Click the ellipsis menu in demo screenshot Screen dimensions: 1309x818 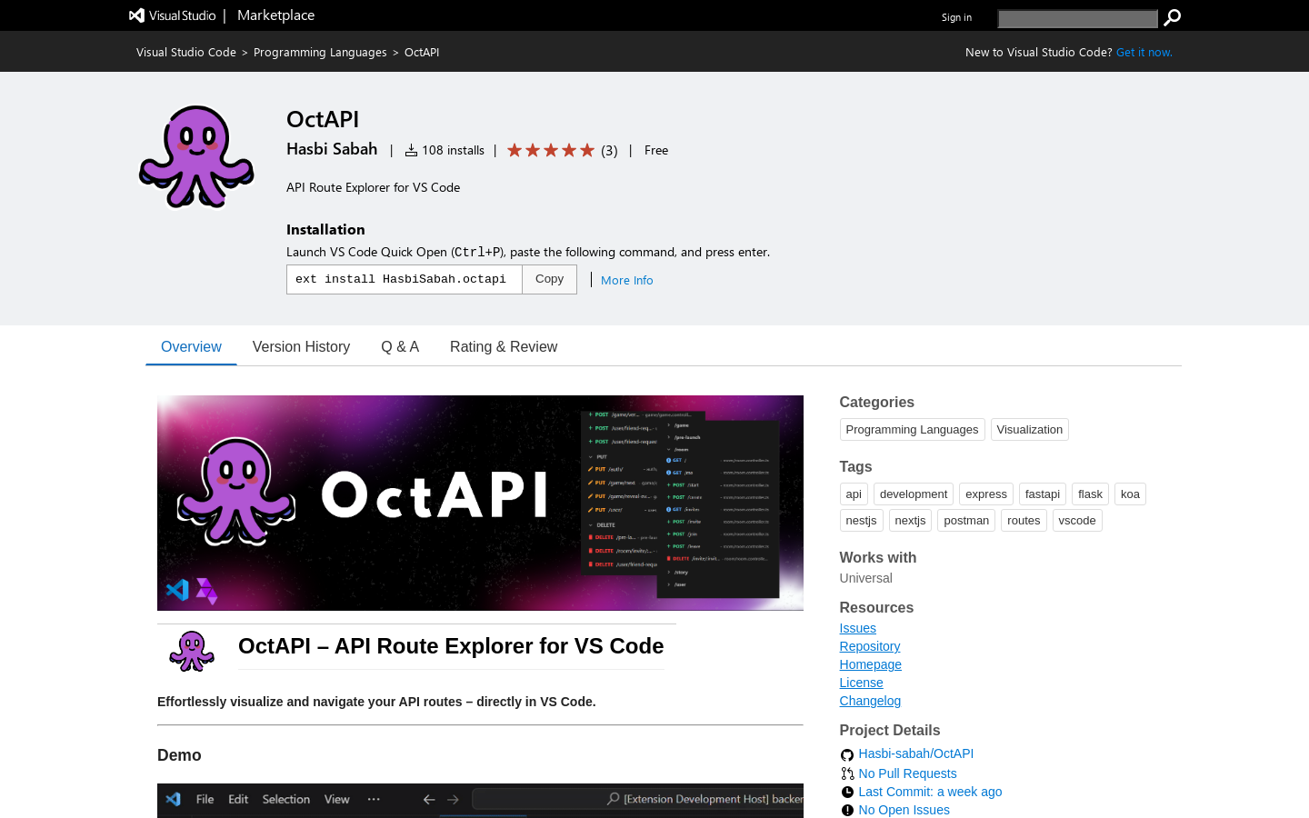(374, 799)
